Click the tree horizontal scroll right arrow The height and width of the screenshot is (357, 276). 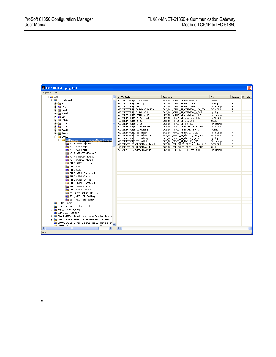(x=110, y=228)
